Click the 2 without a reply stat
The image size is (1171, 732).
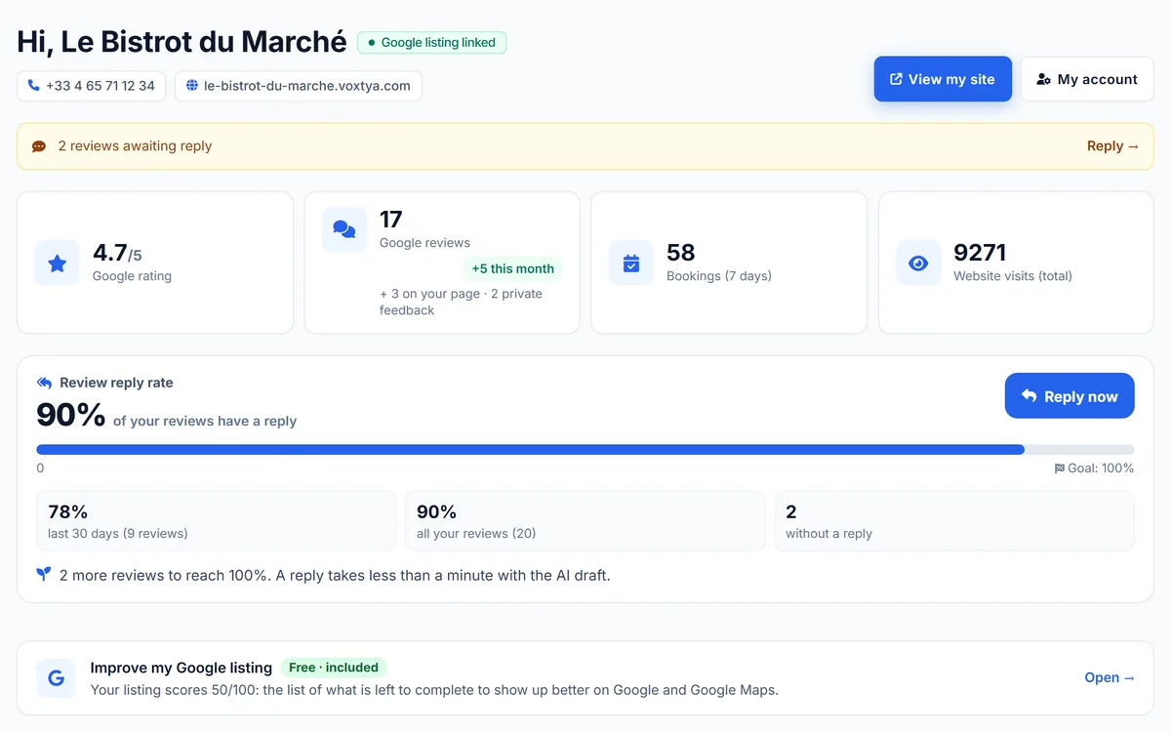pos(954,521)
